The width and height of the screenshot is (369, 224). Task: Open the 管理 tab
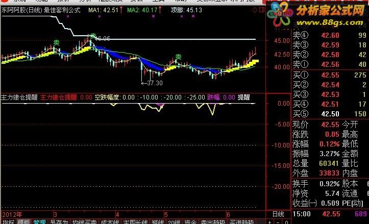click(x=39, y=221)
